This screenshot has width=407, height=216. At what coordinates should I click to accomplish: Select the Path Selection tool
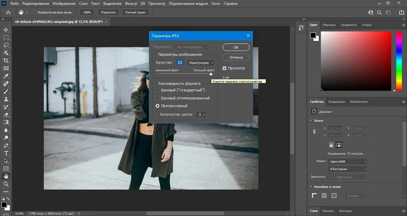(x=6, y=161)
